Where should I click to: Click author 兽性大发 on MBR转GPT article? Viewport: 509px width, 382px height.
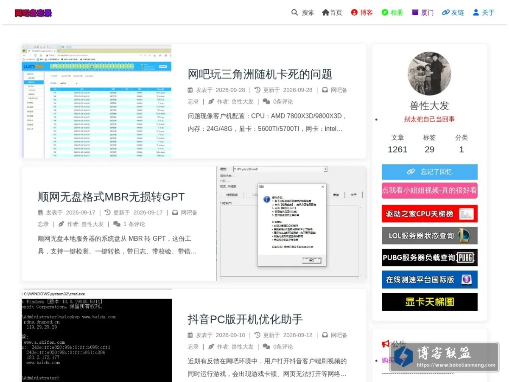click(92, 224)
